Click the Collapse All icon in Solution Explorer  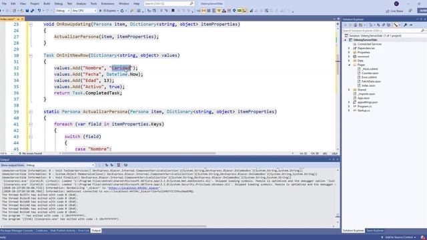[x=384, y=25]
